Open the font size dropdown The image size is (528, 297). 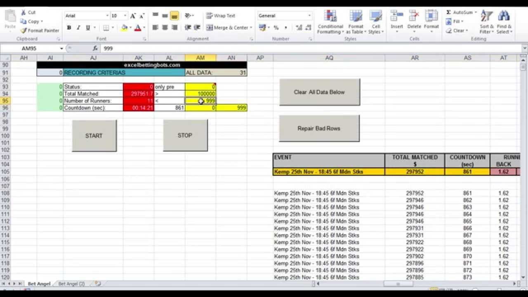pos(125,16)
